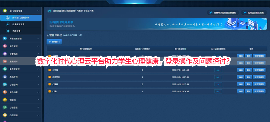
Task: Click the 部门/班级名称 column header
Action: pyautogui.click(x=86, y=49)
